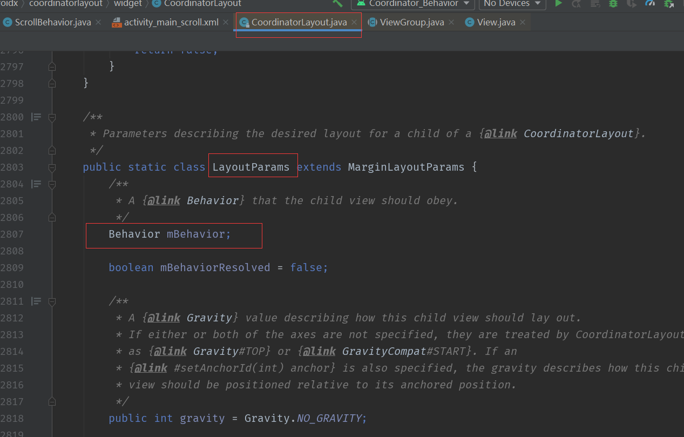Screen dimensions: 684x437
Task: Open the No Devices selector dropdown
Action: 512,4
